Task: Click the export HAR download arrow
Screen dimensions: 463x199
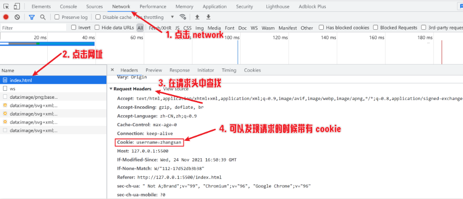Action: (208, 17)
